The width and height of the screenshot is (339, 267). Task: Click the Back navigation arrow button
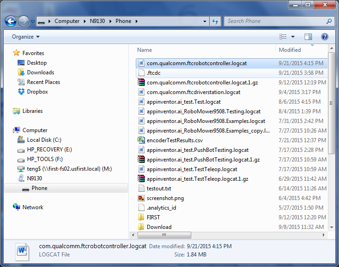coord(11,21)
